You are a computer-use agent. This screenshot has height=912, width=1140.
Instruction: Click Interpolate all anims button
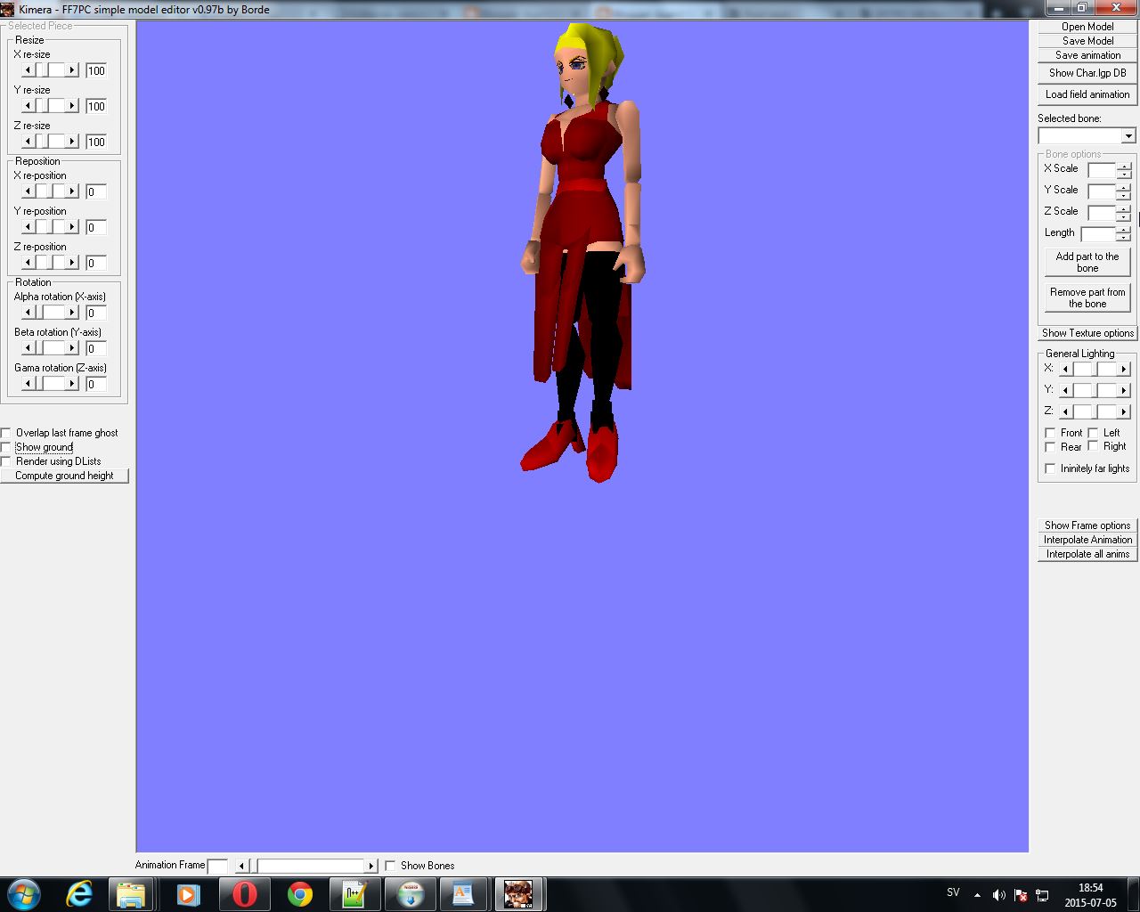tap(1087, 554)
